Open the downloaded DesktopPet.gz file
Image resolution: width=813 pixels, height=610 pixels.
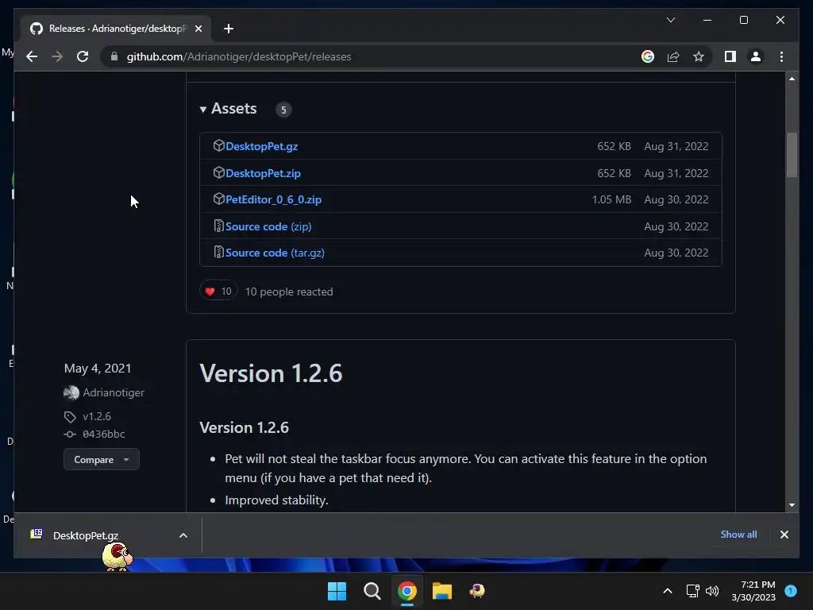pyautogui.click(x=86, y=535)
